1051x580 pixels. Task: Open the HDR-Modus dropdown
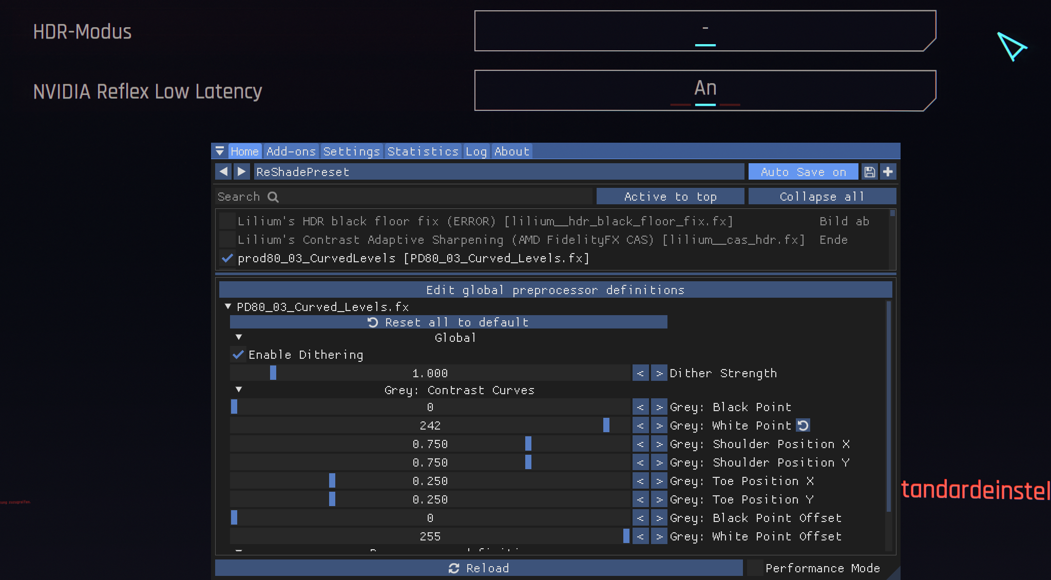[705, 30]
